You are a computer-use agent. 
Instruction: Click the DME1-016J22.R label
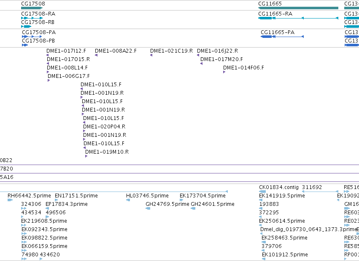217,51
